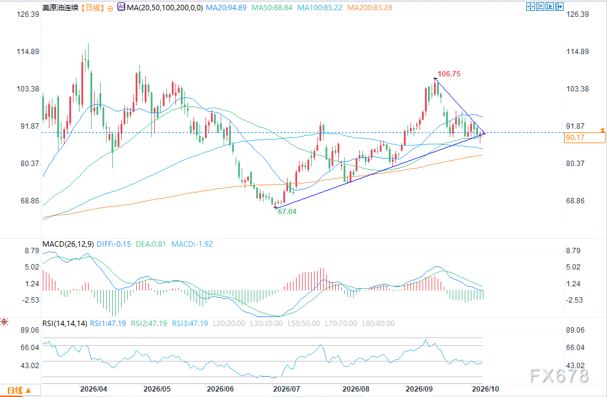Click the orange circle plus icon
The height and width of the screenshot is (397, 607).
point(110,8)
